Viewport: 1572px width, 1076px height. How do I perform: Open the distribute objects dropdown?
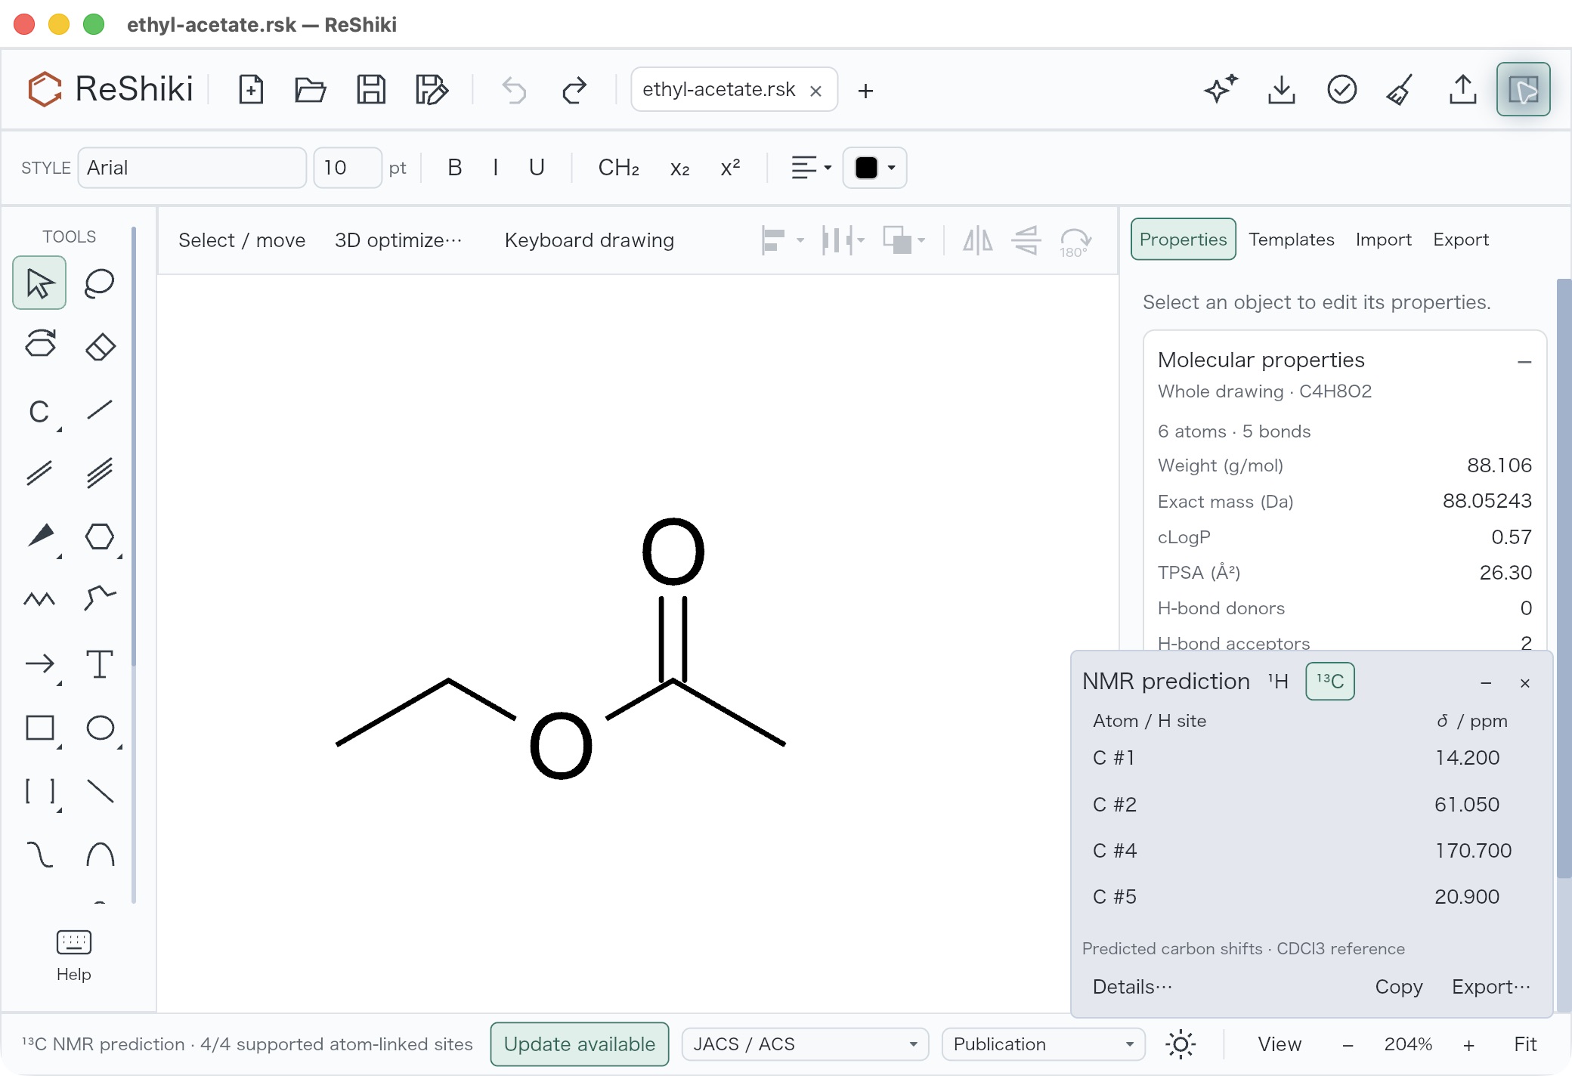[843, 241]
